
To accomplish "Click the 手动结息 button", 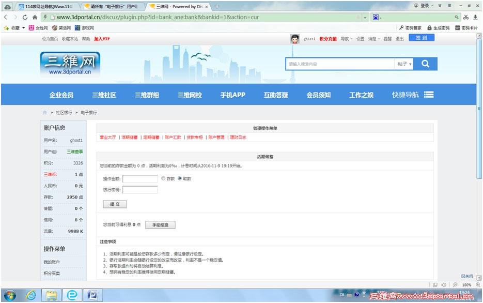I will (160, 225).
